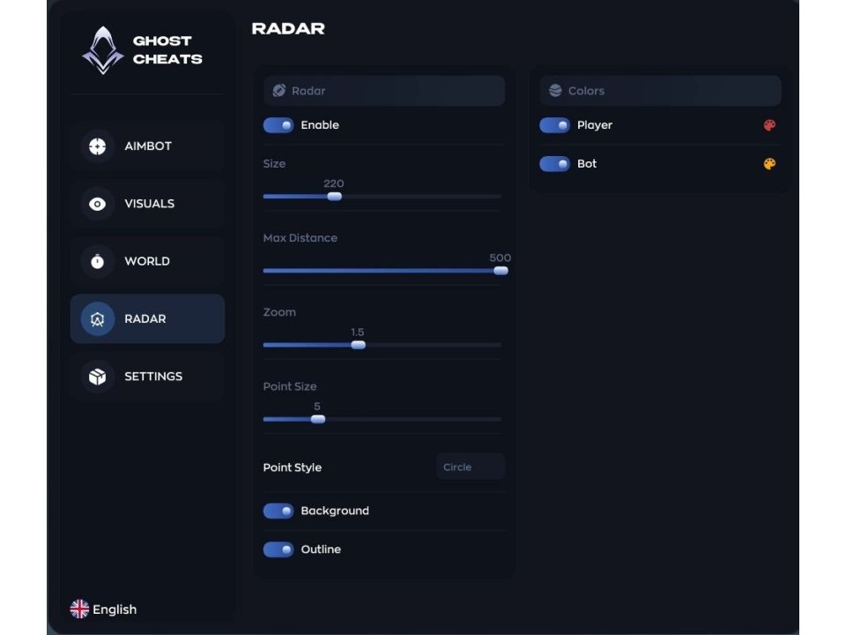Screen dimensions: 846x635
Task: Click the Radar panel header icon
Action: [x=279, y=91]
